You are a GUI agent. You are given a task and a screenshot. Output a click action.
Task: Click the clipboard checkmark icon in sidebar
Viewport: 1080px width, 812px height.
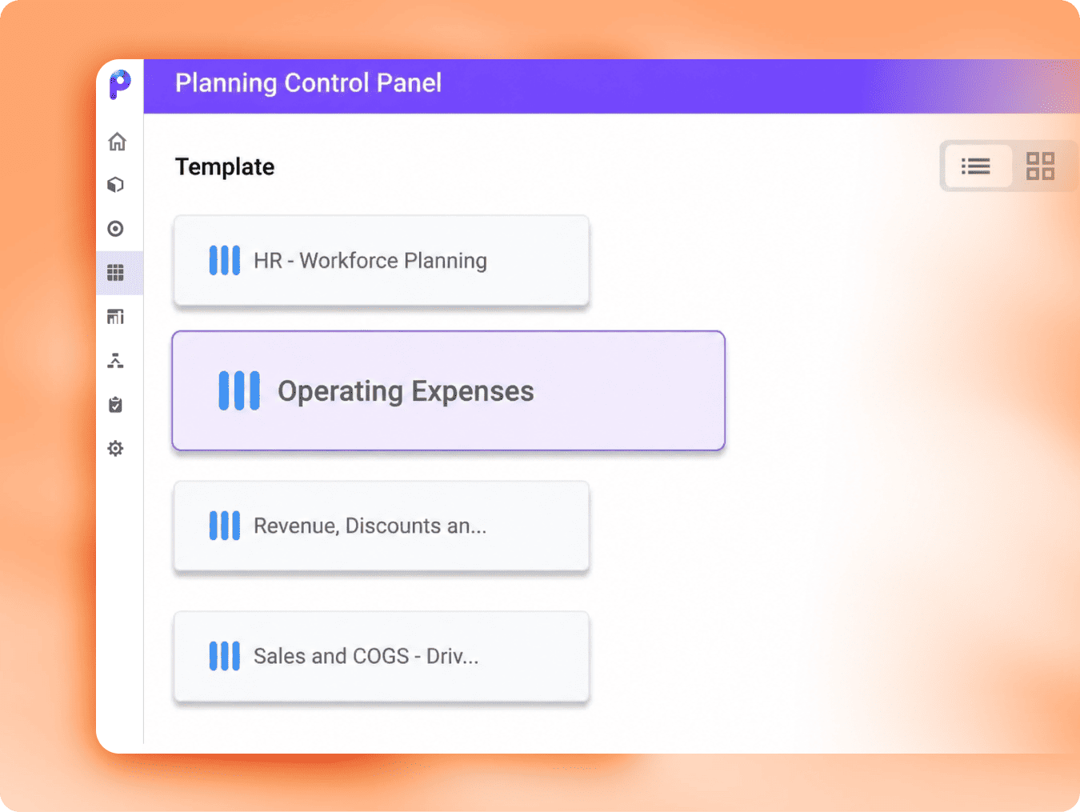(116, 405)
